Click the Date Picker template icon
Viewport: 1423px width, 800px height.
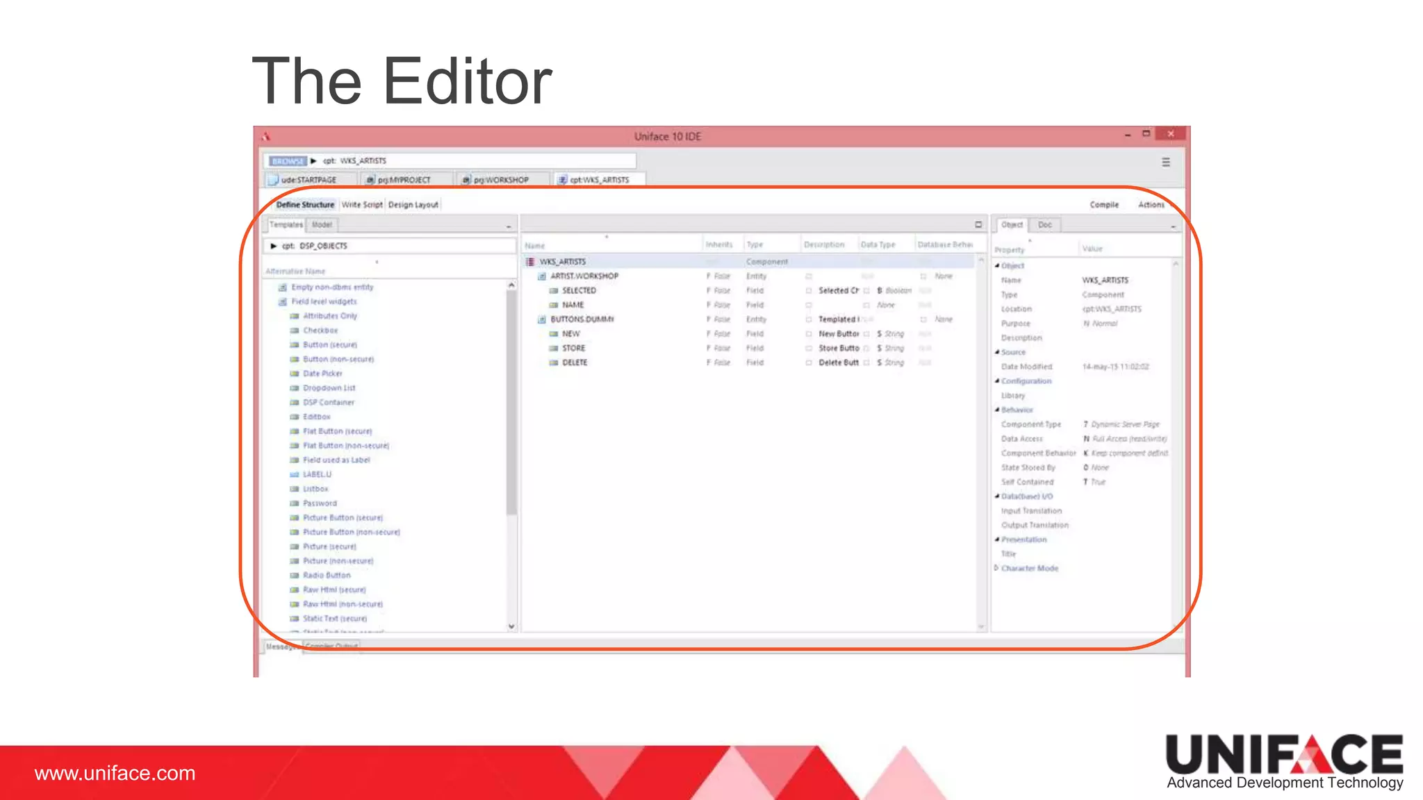pos(295,374)
